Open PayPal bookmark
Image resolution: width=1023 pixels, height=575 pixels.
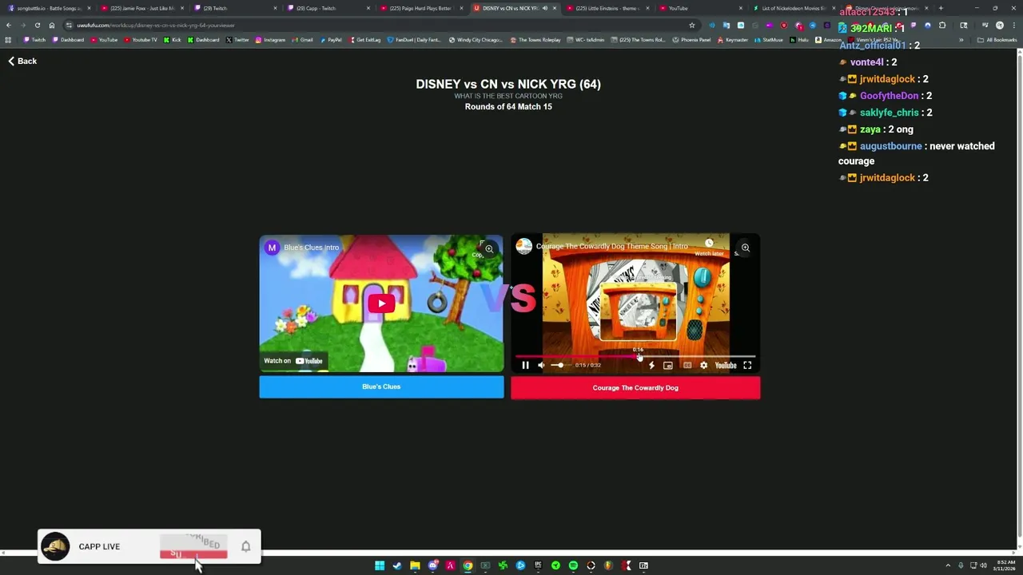[331, 39]
